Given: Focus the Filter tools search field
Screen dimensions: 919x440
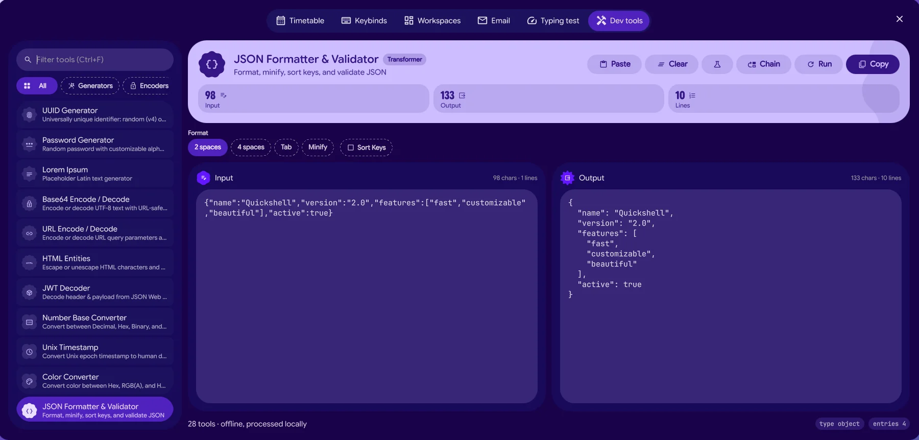Looking at the screenshot, I should point(95,60).
